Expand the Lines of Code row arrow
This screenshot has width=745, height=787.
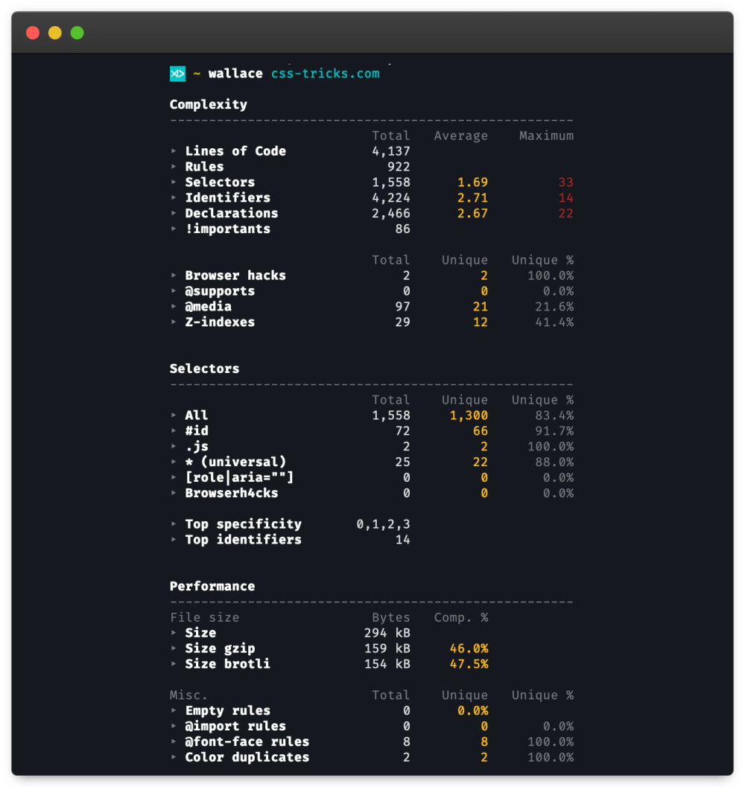(174, 151)
